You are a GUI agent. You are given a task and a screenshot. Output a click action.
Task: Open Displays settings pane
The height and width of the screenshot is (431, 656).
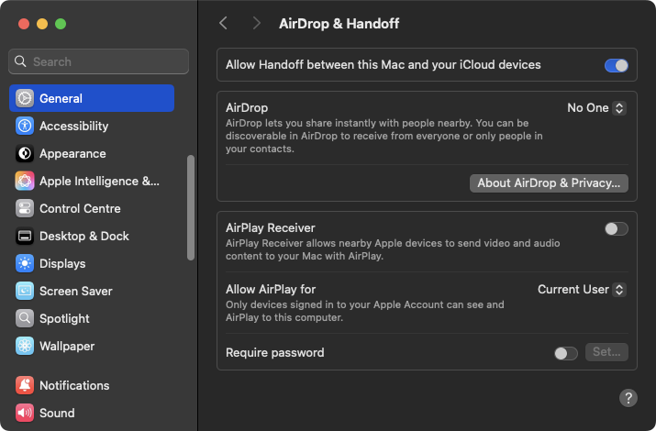coord(92,263)
